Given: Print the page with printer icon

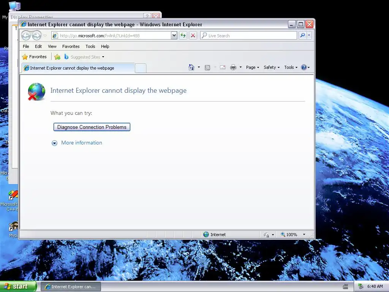Looking at the screenshot, I should click(x=233, y=67).
